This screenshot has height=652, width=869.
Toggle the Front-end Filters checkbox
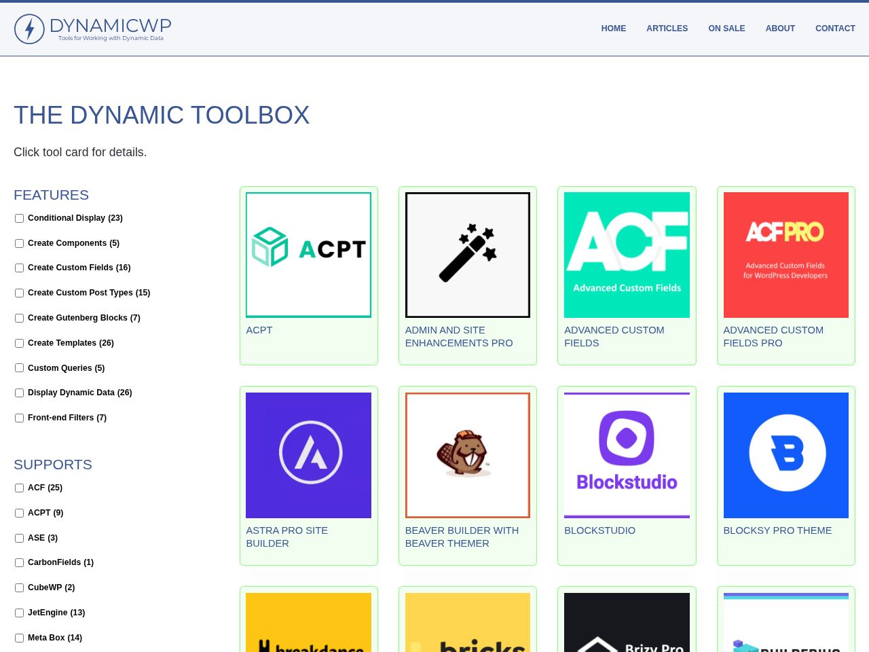click(19, 418)
